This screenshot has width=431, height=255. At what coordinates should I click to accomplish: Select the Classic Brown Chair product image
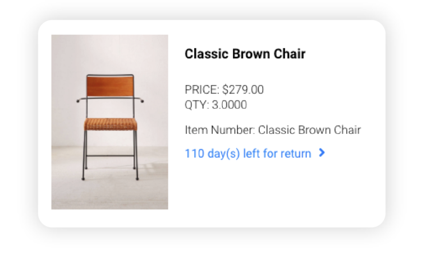[x=109, y=122]
